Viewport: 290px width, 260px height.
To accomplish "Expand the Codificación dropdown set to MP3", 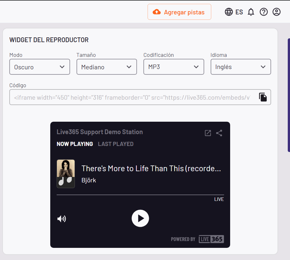I will (174, 67).
